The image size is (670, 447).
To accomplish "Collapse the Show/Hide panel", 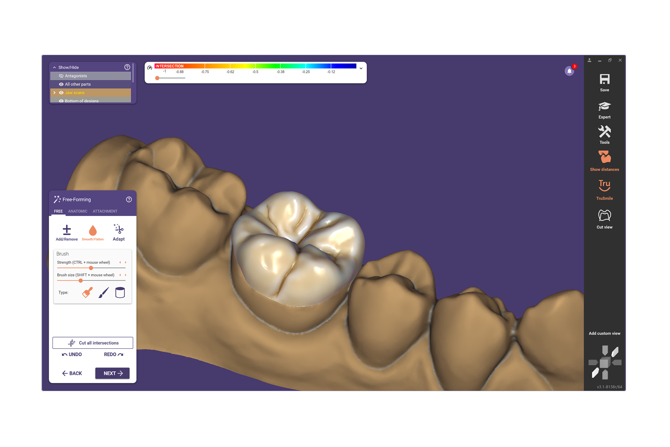I will 54,67.
